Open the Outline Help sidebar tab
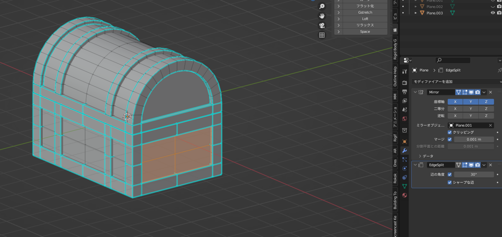This screenshot has height=237, width=502. point(395,76)
